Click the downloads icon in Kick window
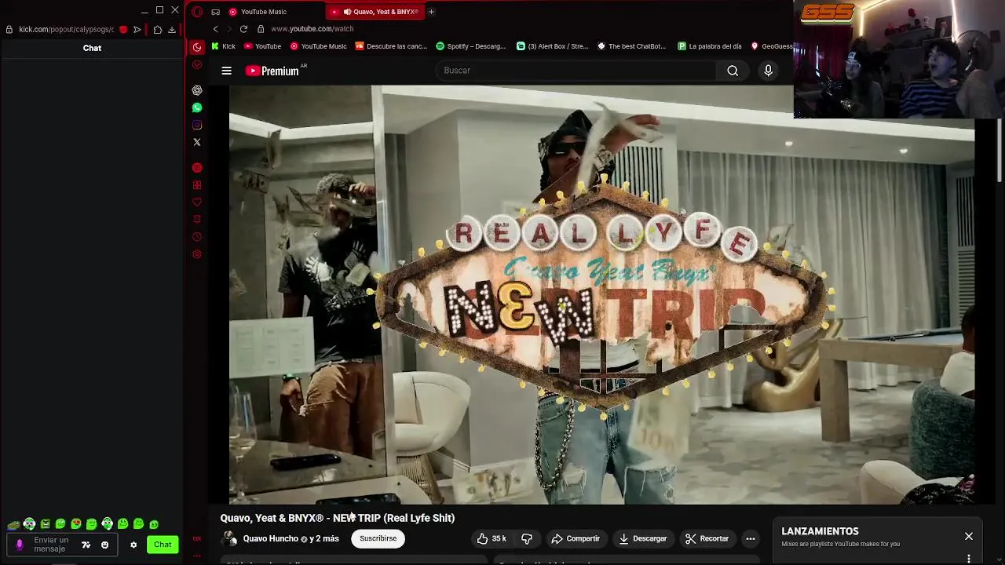Viewport: 1005px width, 565px height. pyautogui.click(x=172, y=30)
